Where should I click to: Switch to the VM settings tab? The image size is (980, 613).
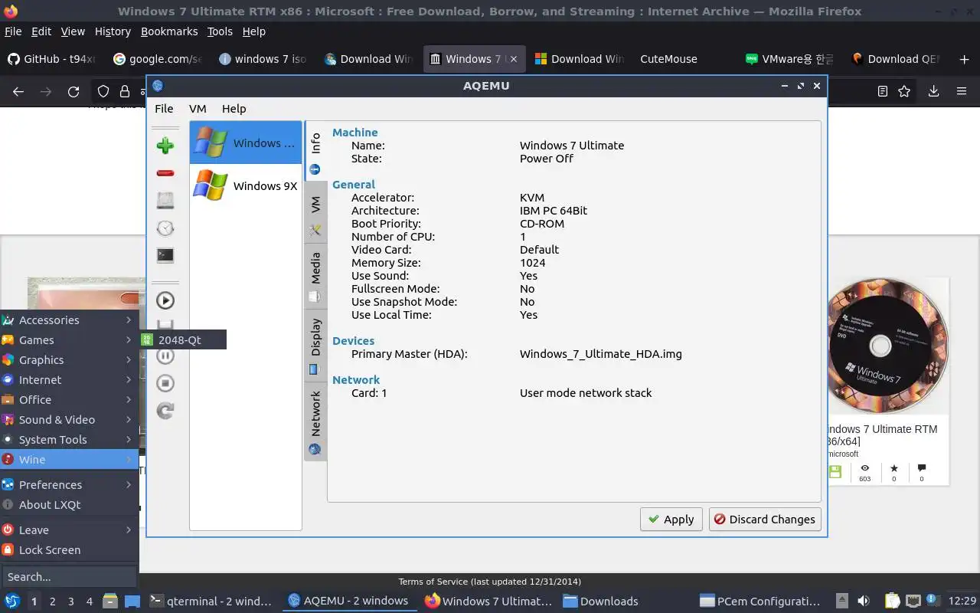click(x=315, y=214)
